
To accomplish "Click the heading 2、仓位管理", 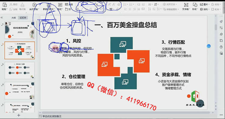I will (73, 76).
